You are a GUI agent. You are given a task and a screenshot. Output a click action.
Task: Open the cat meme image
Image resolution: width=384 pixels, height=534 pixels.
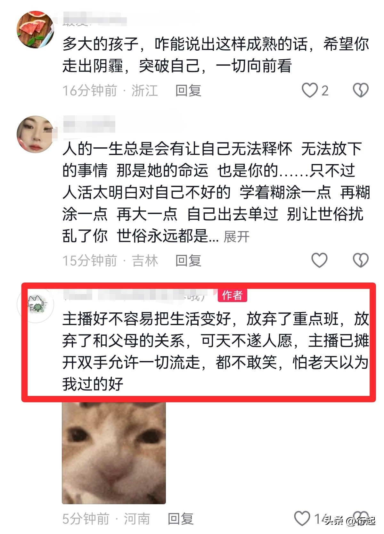(x=114, y=453)
